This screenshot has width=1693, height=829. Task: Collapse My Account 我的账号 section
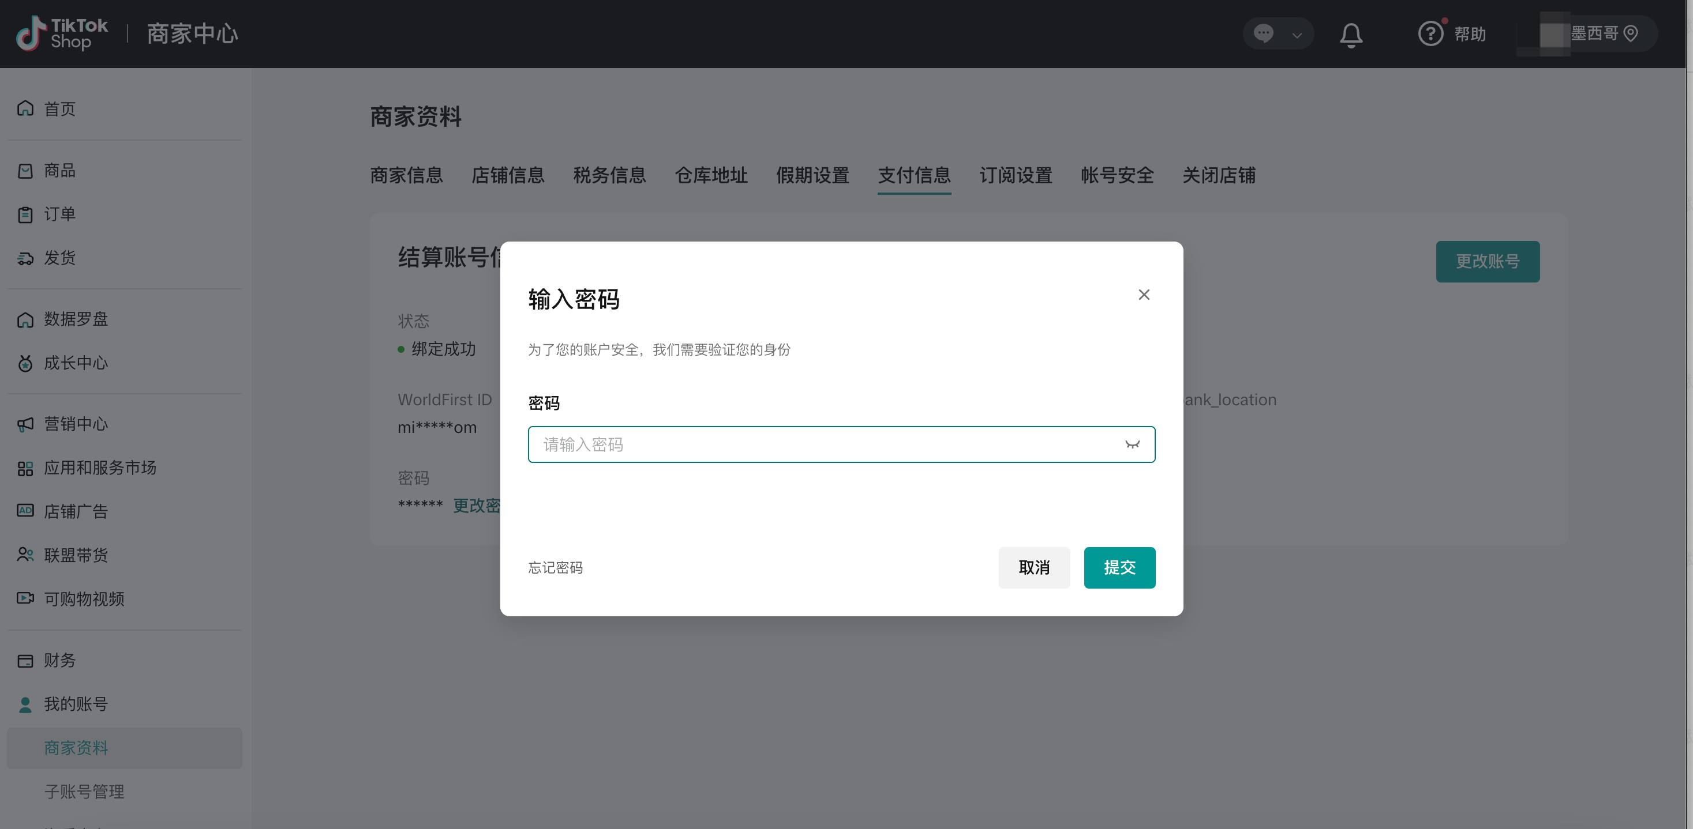pos(76,704)
